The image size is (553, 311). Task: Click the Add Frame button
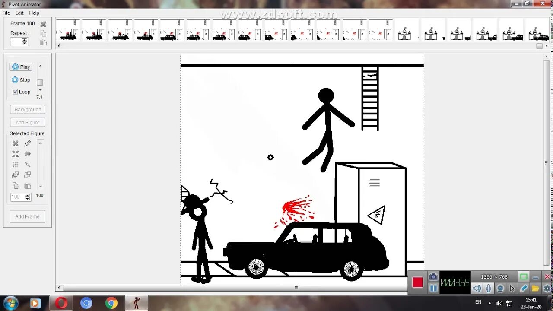pos(28,216)
